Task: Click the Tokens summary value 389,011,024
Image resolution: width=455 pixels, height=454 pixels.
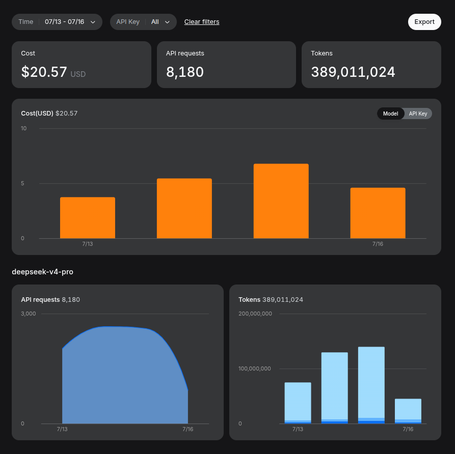Action: point(353,72)
